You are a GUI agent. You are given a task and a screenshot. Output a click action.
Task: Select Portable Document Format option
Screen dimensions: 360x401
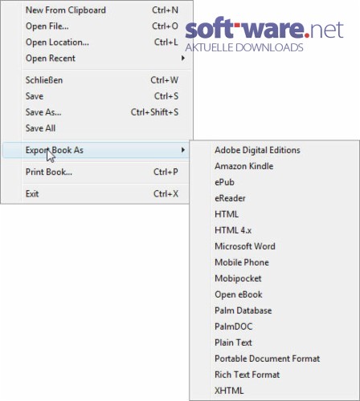[274, 358]
